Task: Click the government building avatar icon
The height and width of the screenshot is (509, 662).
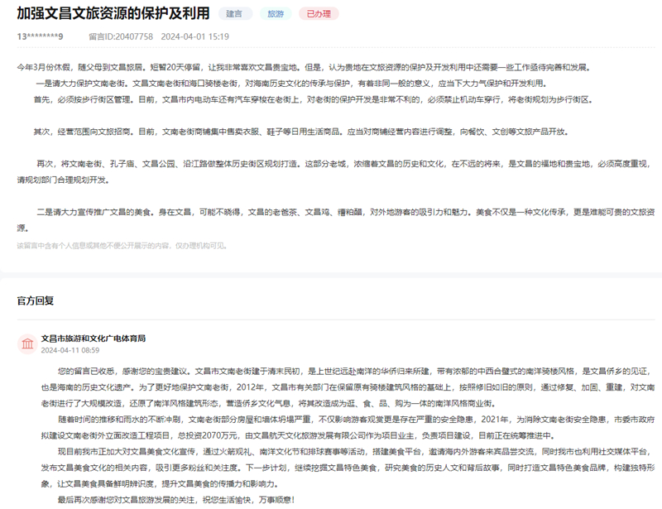Action: point(27,343)
